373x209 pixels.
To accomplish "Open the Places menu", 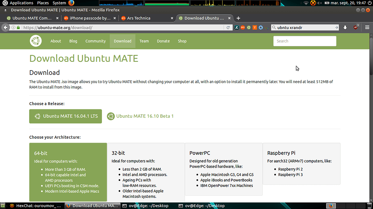I will pos(43,3).
